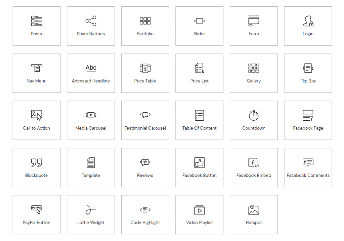Choose the Portfolio grid icon
This screenshot has height=241, width=344.
click(145, 21)
